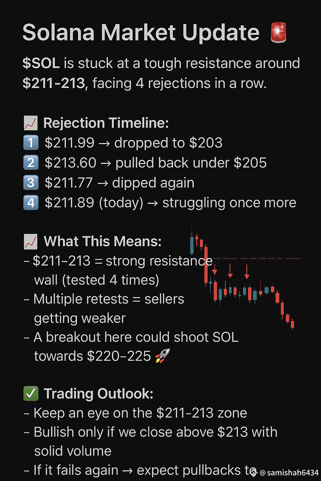Click chart emoji beside Rejection Timeline

coord(31,123)
